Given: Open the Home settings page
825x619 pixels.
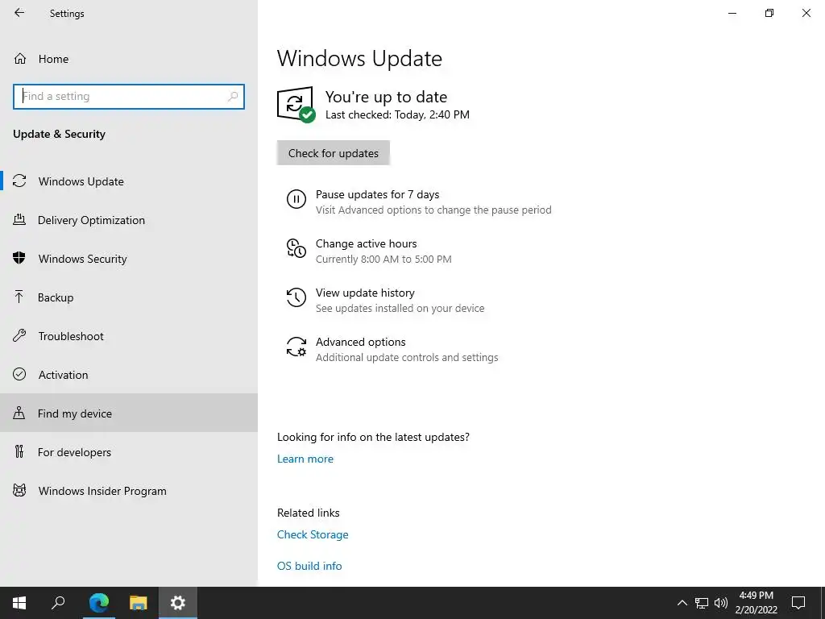Looking at the screenshot, I should point(129,58).
